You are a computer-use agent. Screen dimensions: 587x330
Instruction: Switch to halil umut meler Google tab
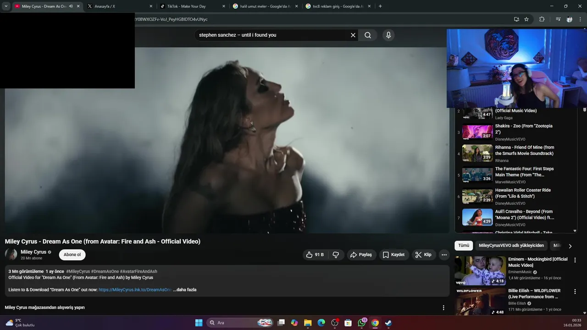pos(265,6)
